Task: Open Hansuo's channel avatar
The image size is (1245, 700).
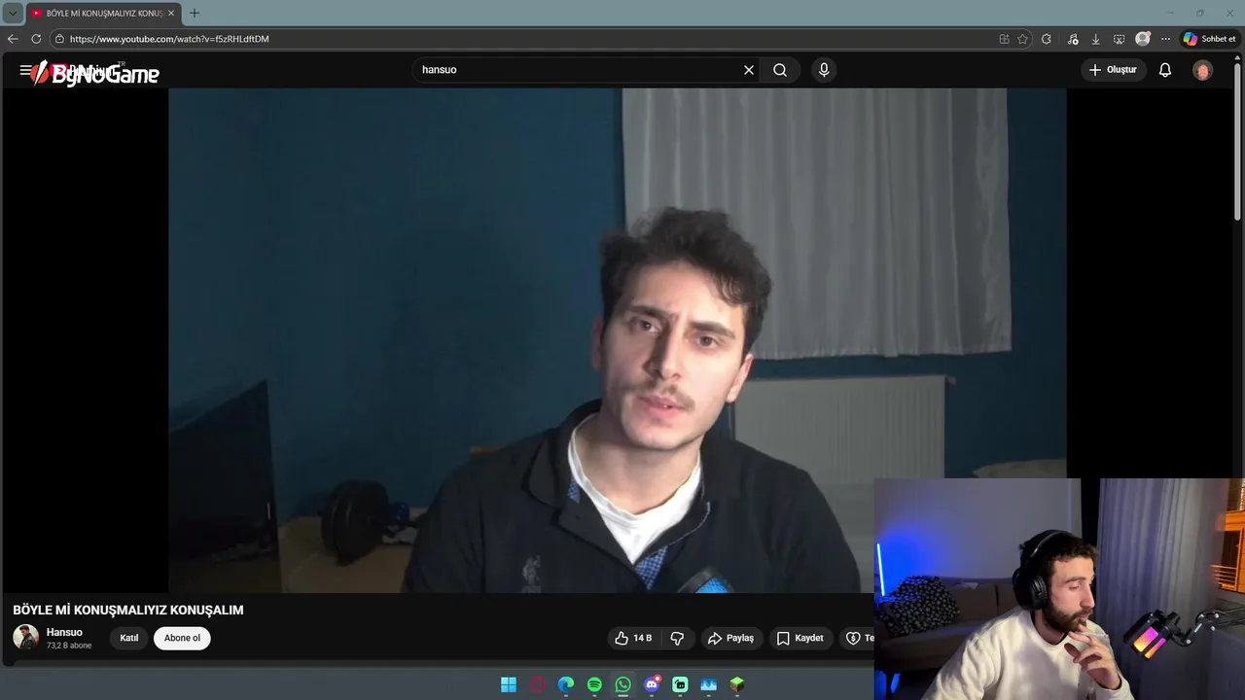Action: (x=25, y=638)
